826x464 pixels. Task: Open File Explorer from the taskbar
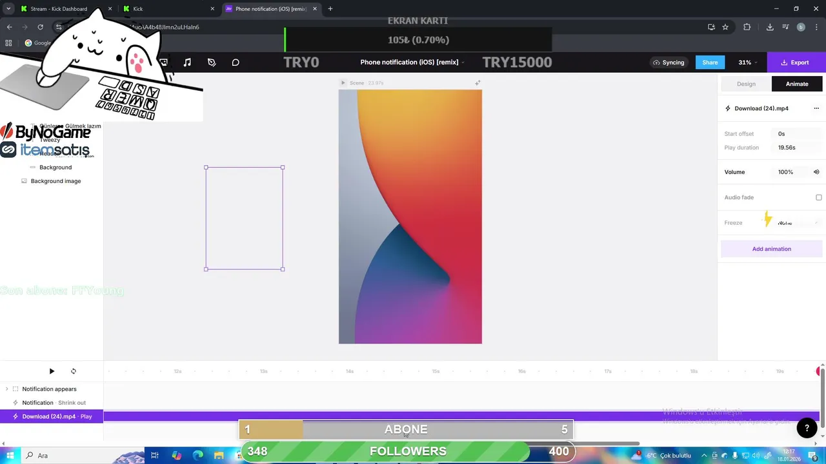pos(219,456)
